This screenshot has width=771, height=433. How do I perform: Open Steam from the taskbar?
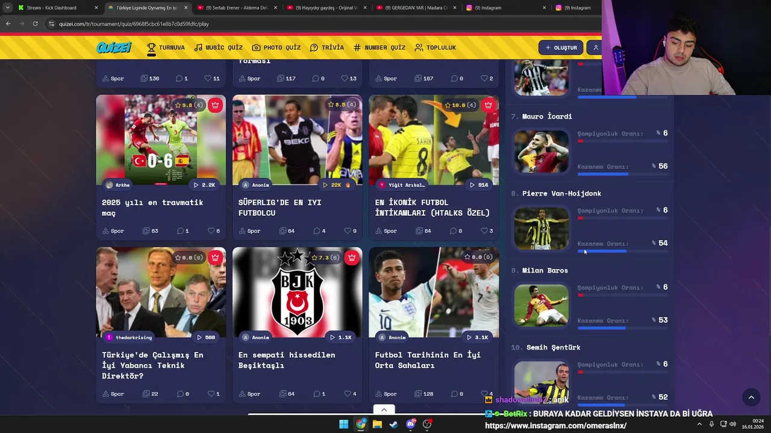393,424
